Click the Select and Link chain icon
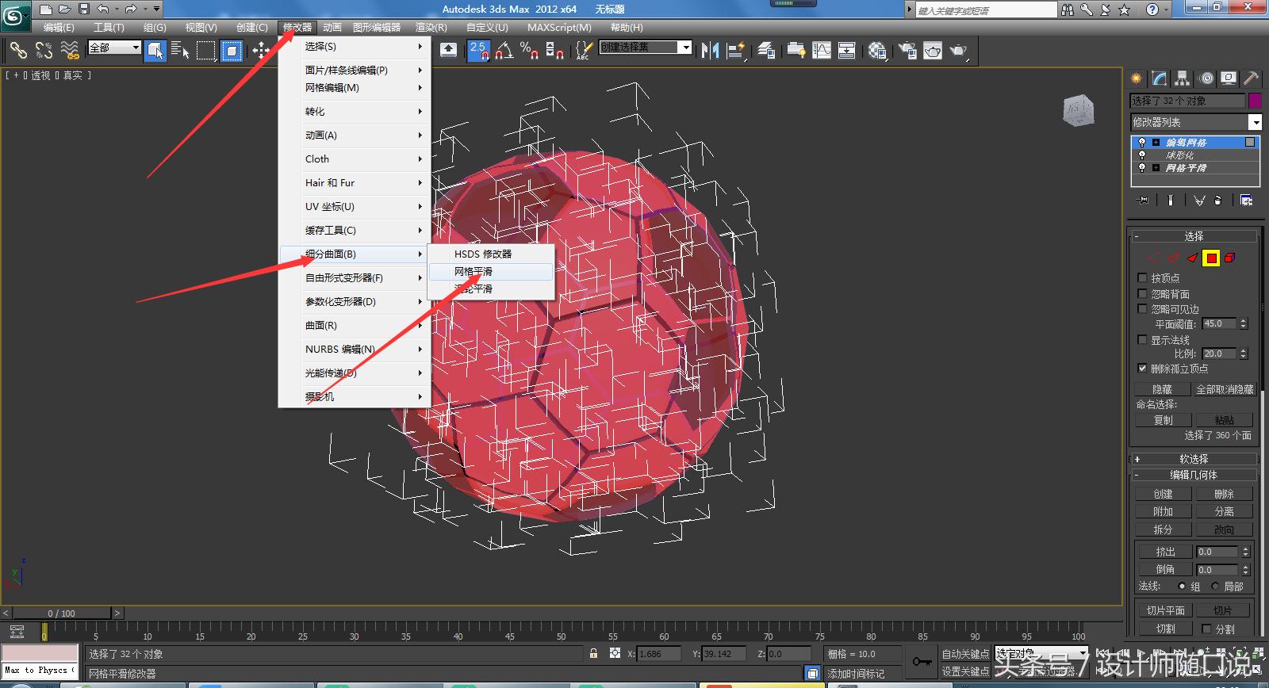1269x688 pixels. coord(17,51)
